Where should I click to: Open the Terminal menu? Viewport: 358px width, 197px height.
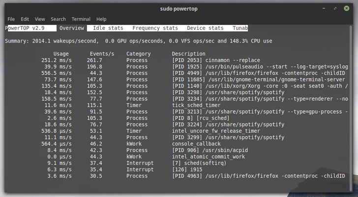(x=81, y=19)
